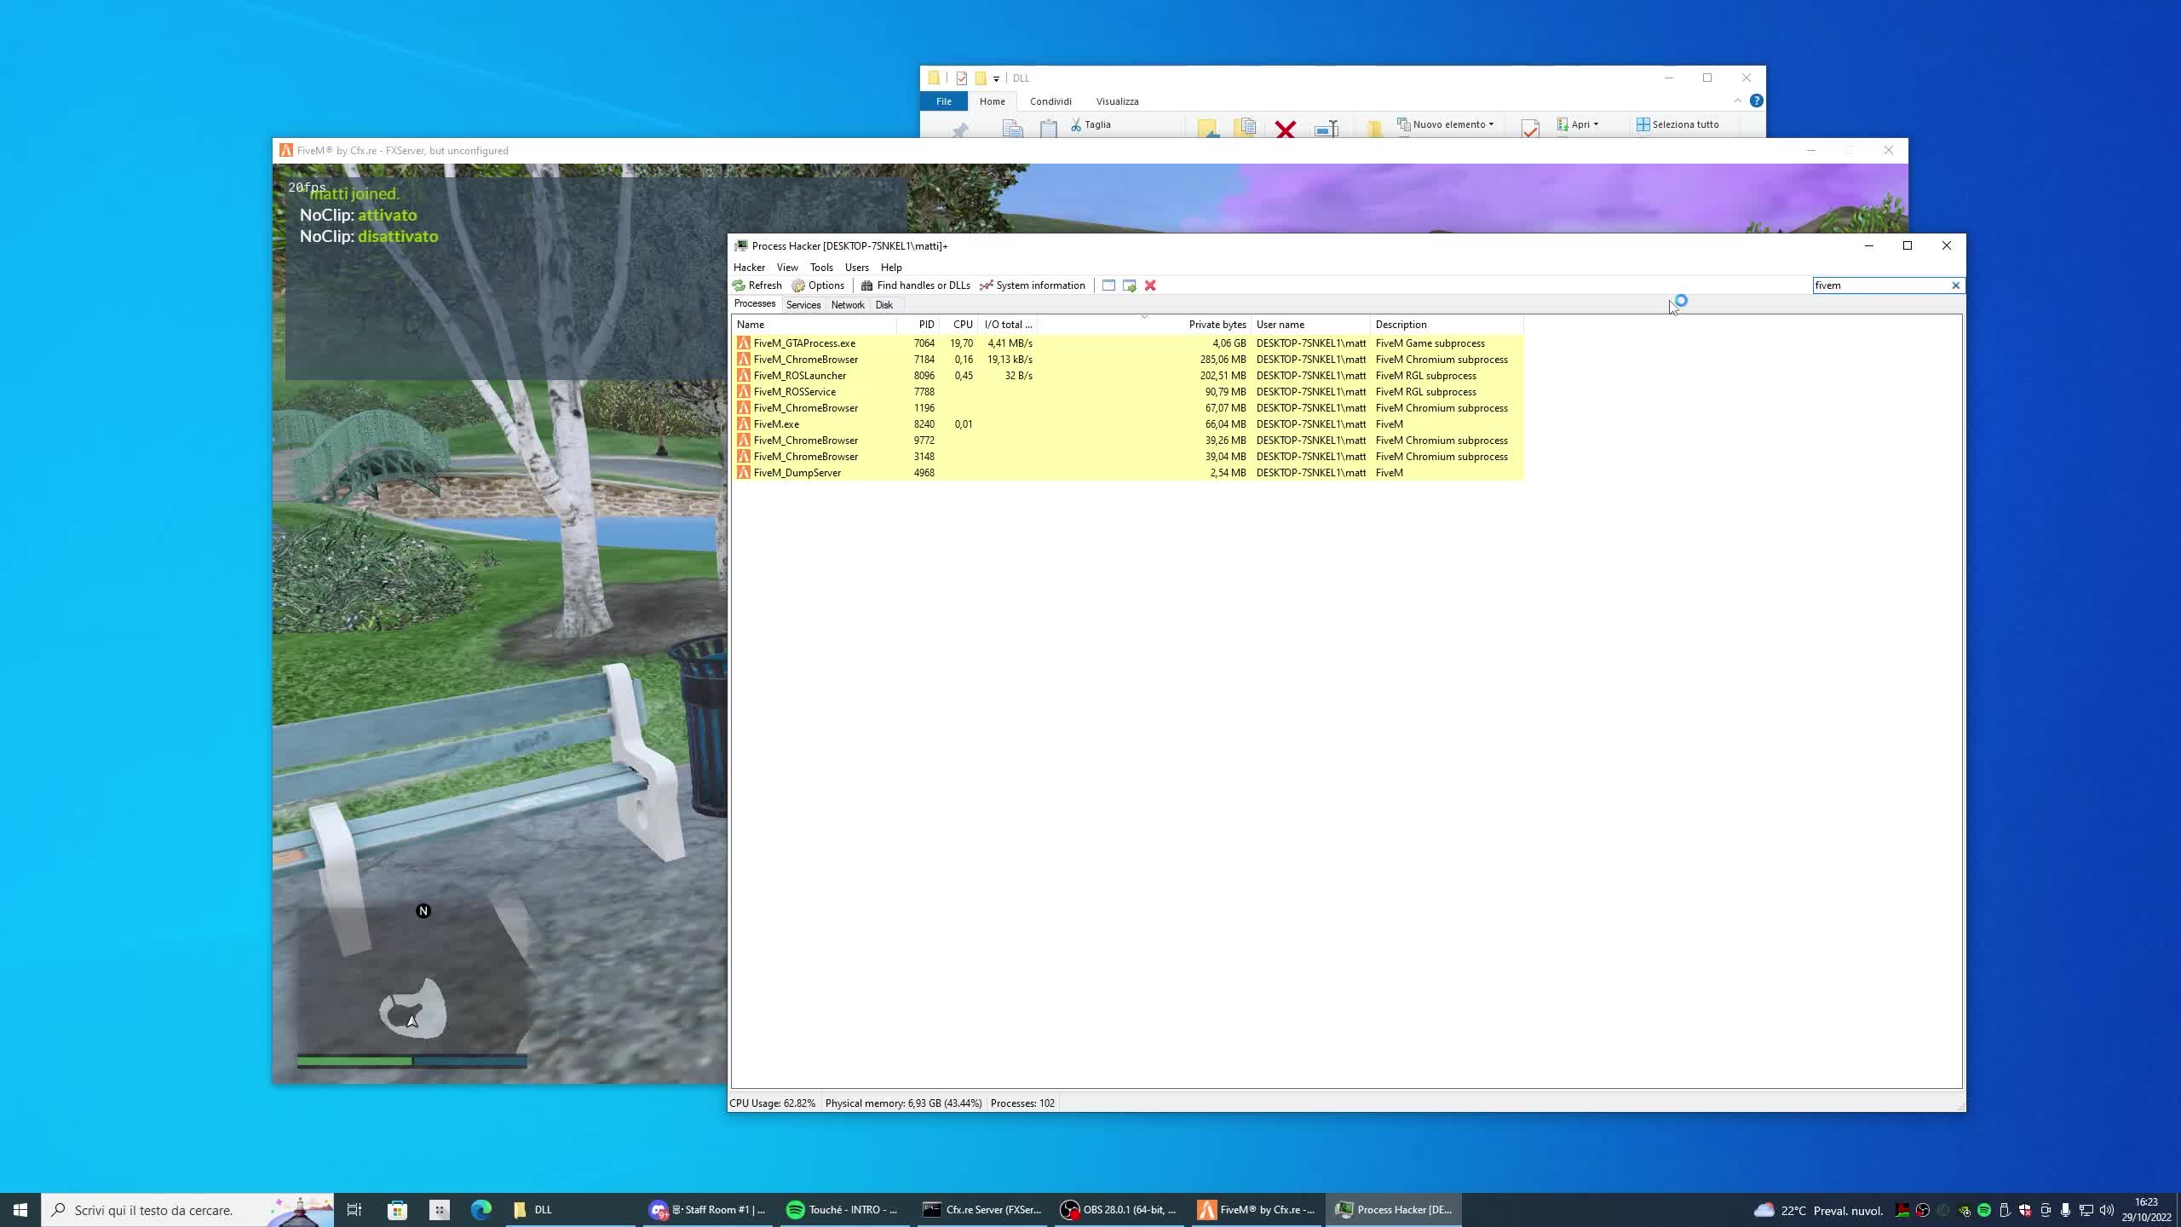Open the Network tab
Image resolution: width=2181 pixels, height=1227 pixels.
point(847,305)
